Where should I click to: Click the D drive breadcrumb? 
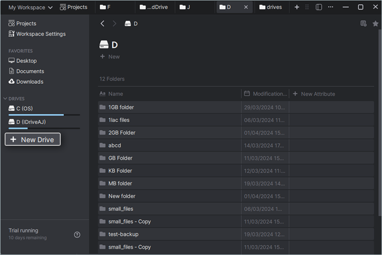(x=131, y=24)
